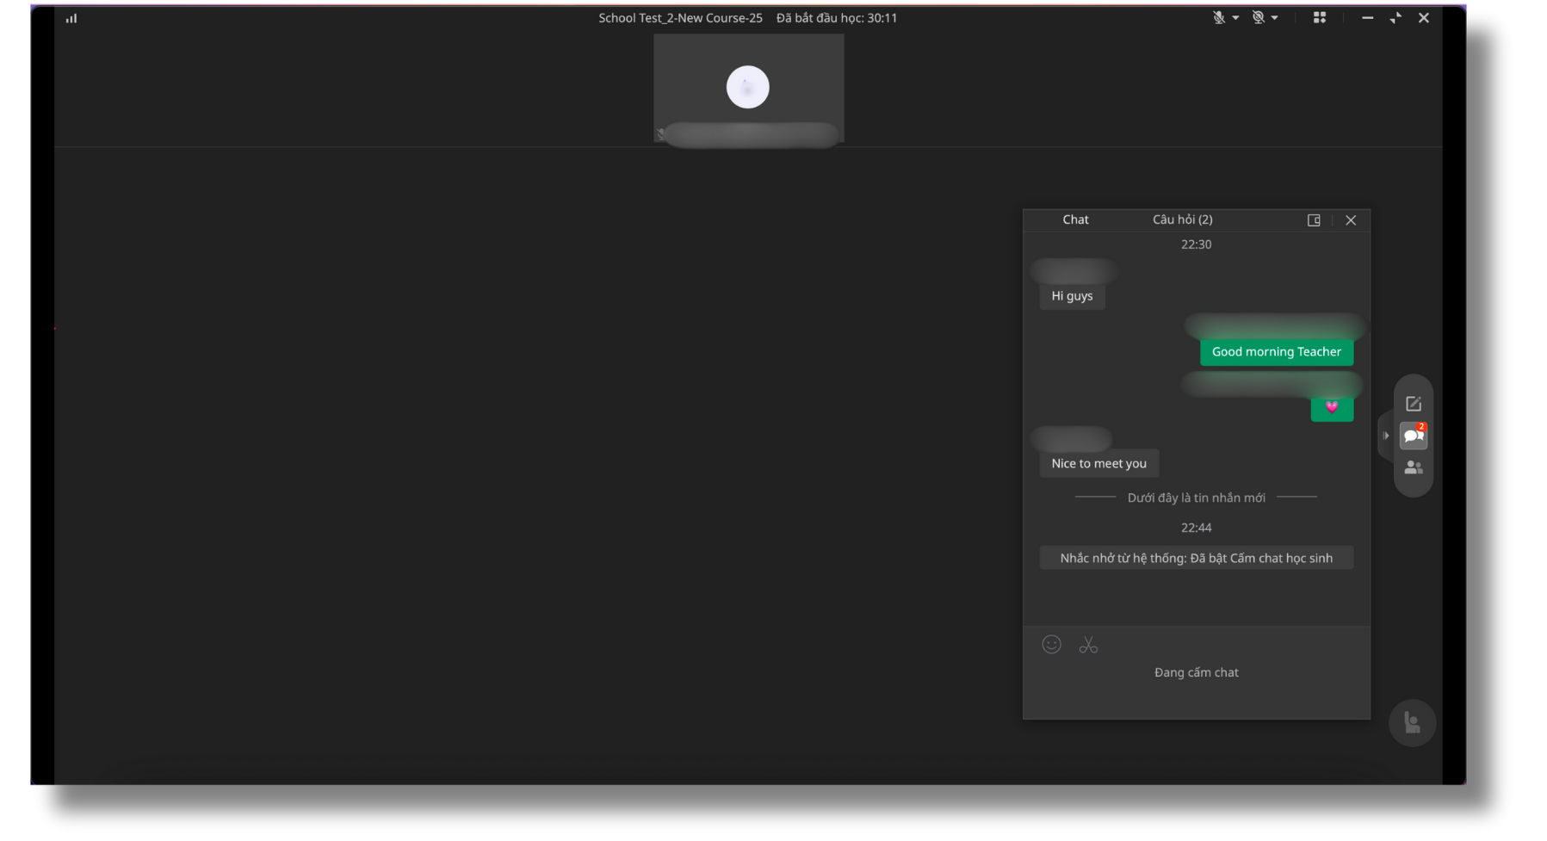Click the participant video thumbnail
Image resolution: width=1547 pixels, height=841 pixels.
[x=748, y=87]
